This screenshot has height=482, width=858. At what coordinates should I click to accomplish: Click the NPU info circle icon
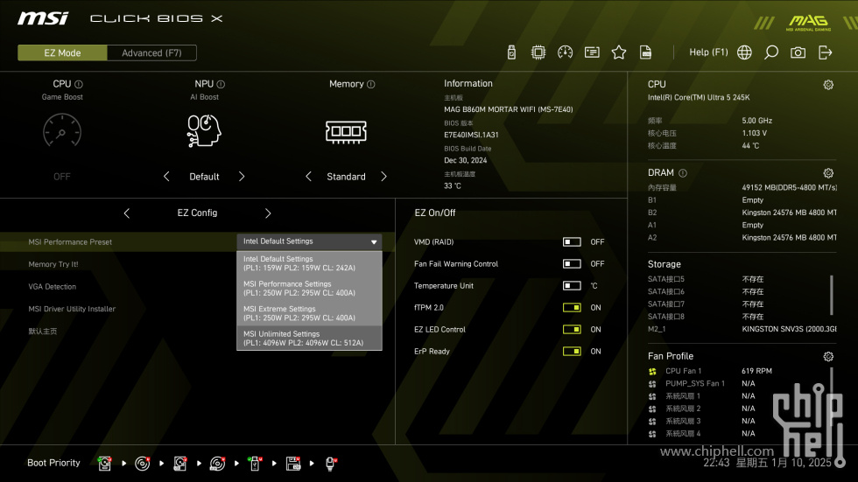pos(221,84)
